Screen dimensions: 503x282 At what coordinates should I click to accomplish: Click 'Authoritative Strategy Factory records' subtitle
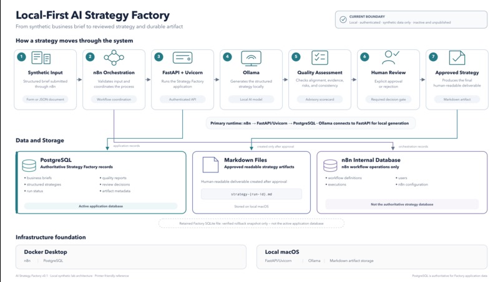(x=76, y=167)
